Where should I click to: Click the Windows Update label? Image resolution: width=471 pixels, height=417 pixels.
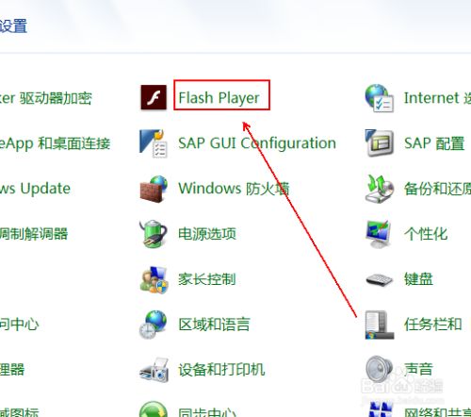35,189
